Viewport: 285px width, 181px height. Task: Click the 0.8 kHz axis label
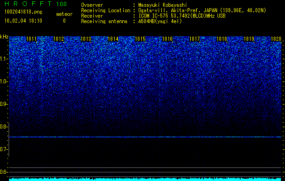4,127
